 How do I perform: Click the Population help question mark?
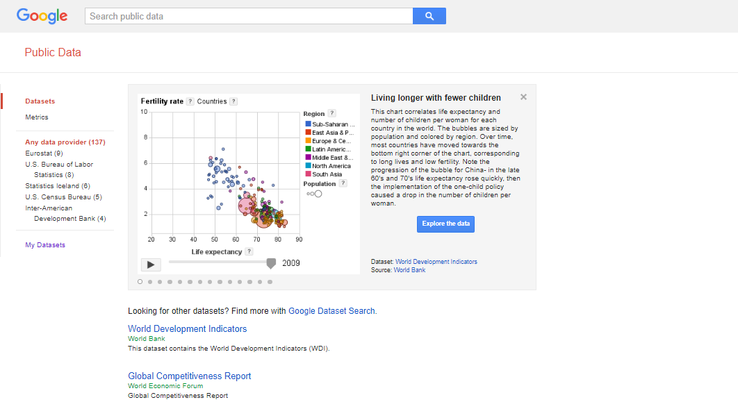[x=343, y=184]
